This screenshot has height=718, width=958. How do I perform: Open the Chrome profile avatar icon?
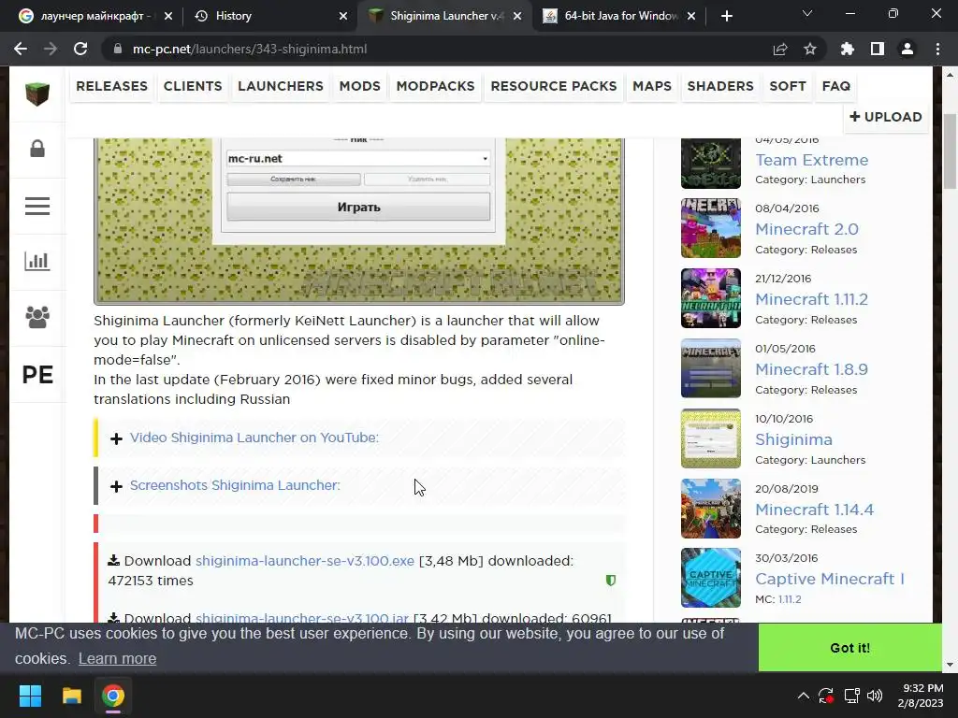click(907, 49)
